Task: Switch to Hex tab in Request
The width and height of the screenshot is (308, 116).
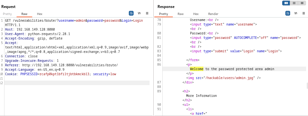Action: tap(40, 14)
